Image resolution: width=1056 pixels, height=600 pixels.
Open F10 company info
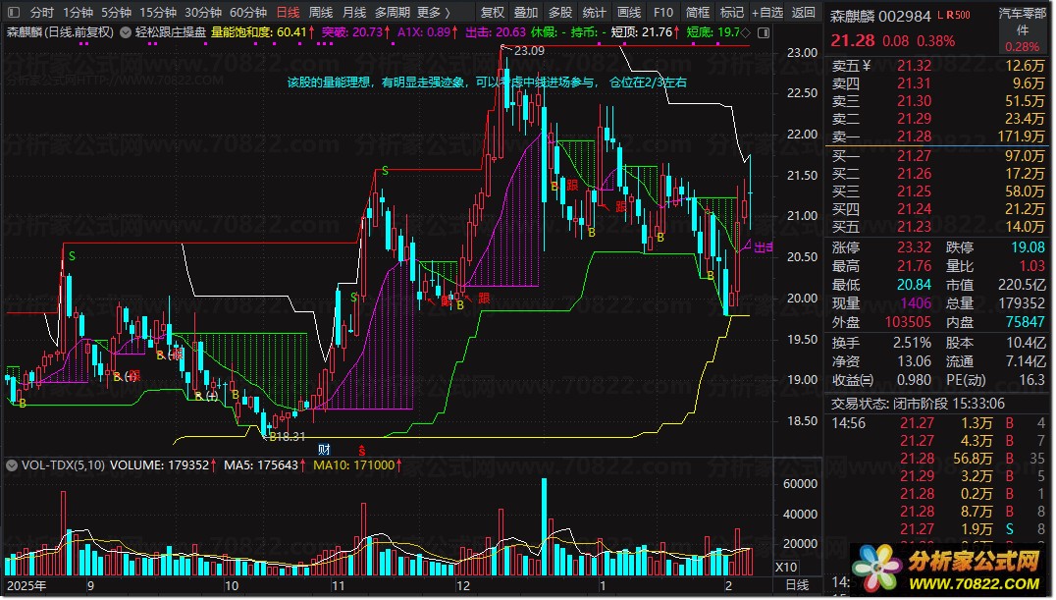click(663, 12)
